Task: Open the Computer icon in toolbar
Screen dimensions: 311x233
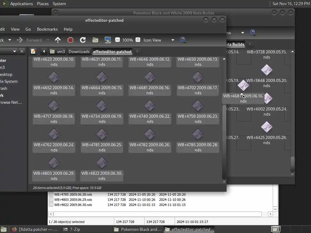Action: [x=108, y=40]
